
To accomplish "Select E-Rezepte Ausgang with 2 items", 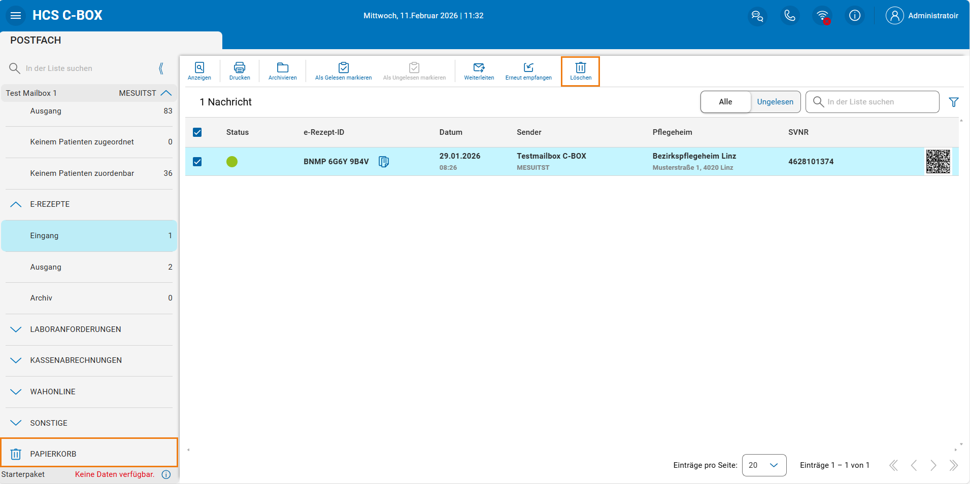I will pos(89,267).
